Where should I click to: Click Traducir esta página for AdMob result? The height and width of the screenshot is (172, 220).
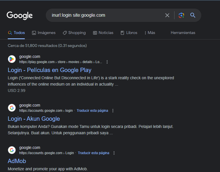pyautogui.click(x=94, y=153)
